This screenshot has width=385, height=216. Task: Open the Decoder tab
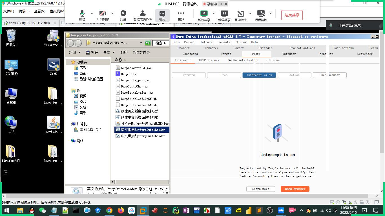pos(184,48)
